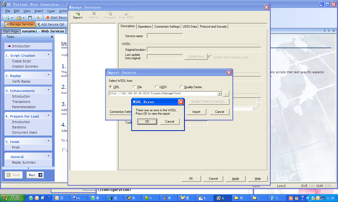Screen dimensions: 338x202
Task: Close the Tasks pane with its X
Action: (52, 37)
